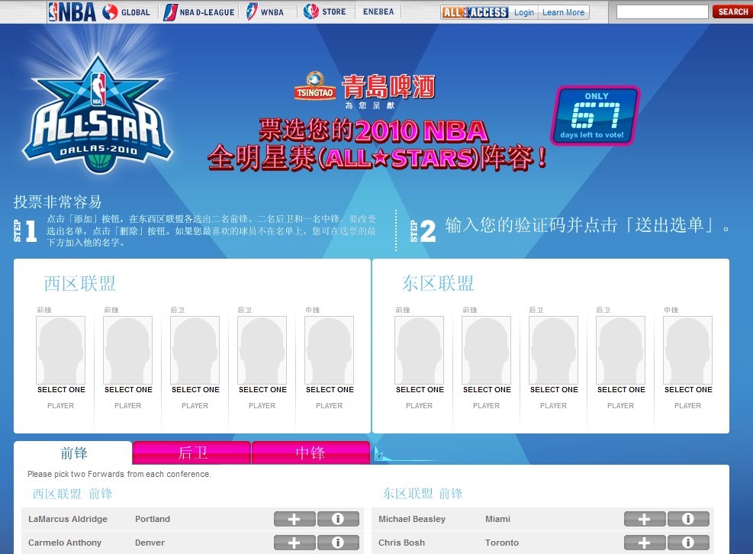Image resolution: width=753 pixels, height=554 pixels.
Task: Show info for Michael Beasley
Action: coord(688,519)
